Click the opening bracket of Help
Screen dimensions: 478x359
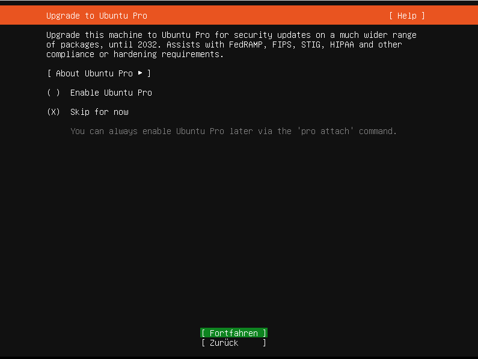tap(391, 16)
